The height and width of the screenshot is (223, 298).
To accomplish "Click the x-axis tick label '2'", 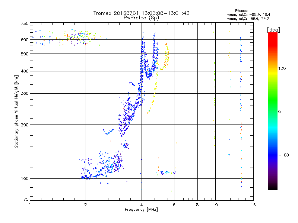I will [x=86, y=205].
